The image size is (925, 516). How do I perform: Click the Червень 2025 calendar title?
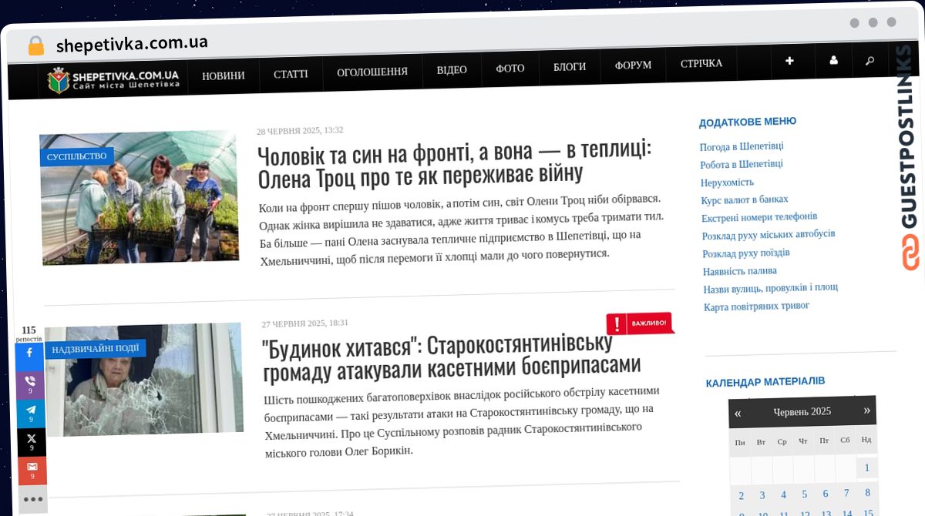(802, 411)
